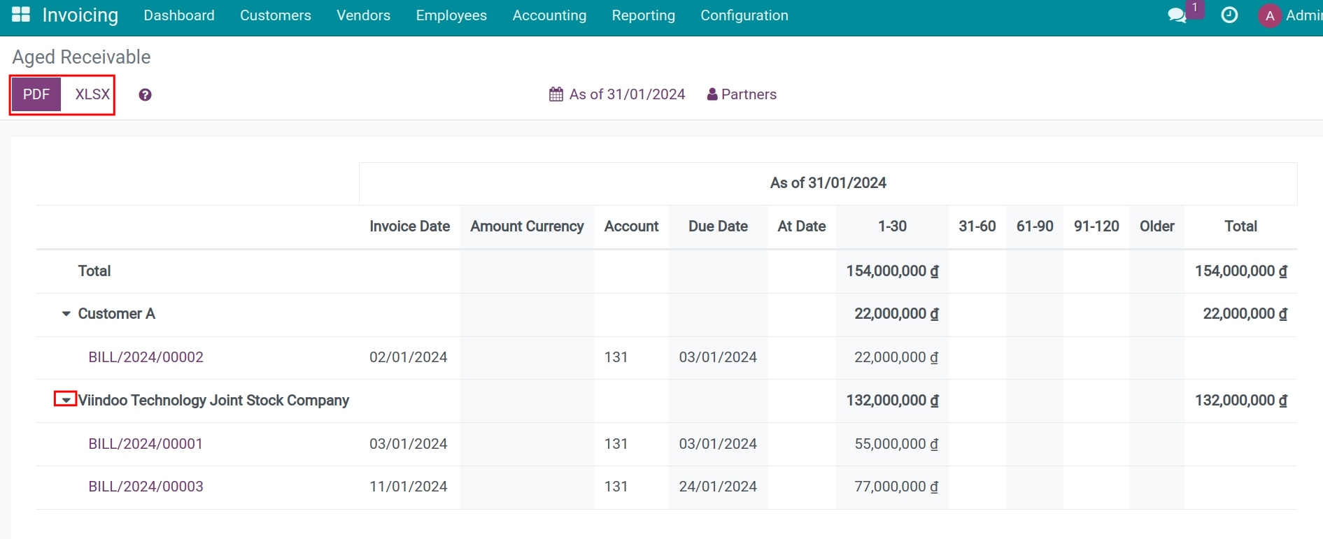Open the As of 31/01/2024 date filter
The image size is (1323, 539).
click(626, 94)
